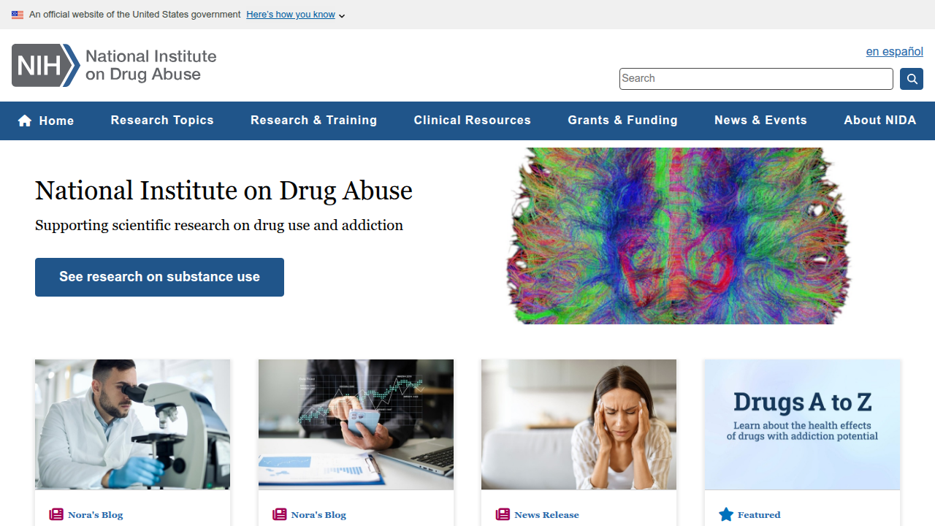The height and width of the screenshot is (526, 935).
Task: Open the phone and stock chart thumbnail
Action: point(356,424)
